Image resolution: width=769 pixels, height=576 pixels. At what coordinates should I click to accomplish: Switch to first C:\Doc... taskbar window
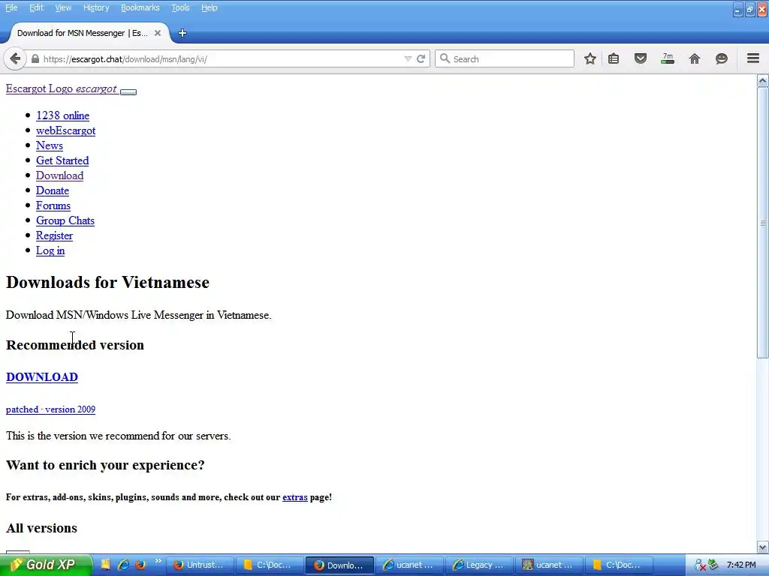(x=270, y=565)
